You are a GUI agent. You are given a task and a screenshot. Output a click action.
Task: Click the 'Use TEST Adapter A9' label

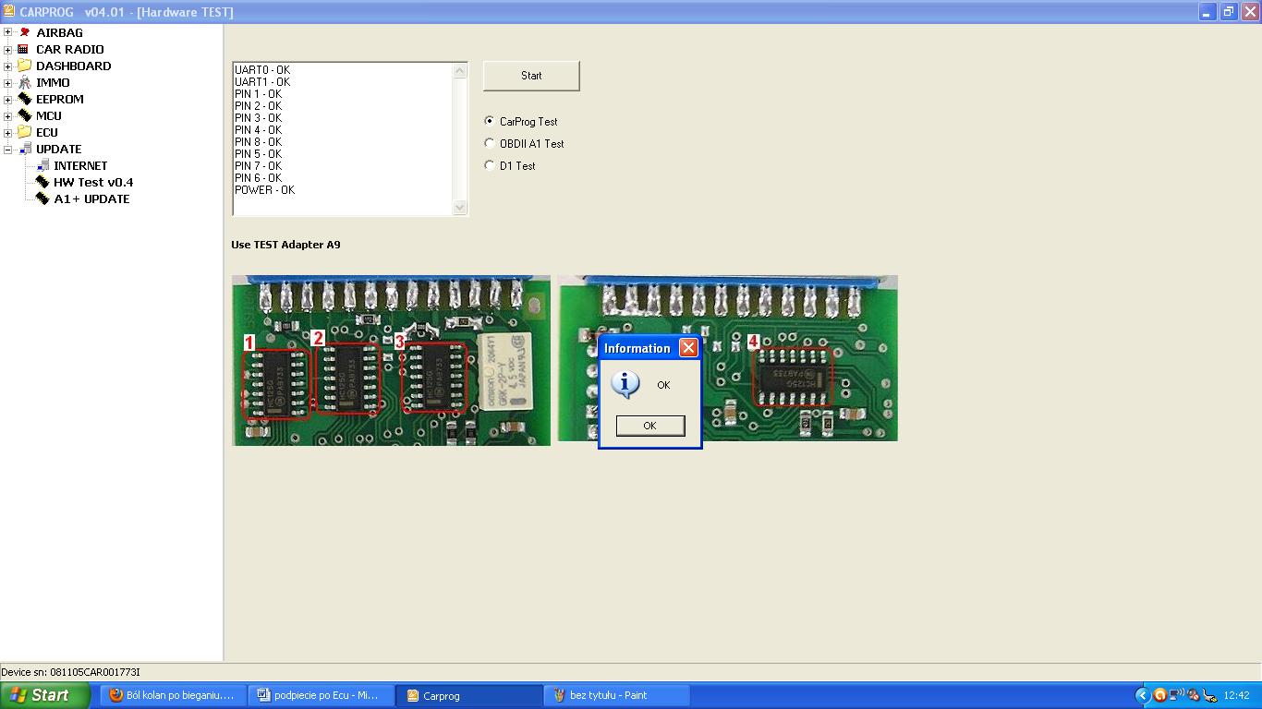click(285, 245)
